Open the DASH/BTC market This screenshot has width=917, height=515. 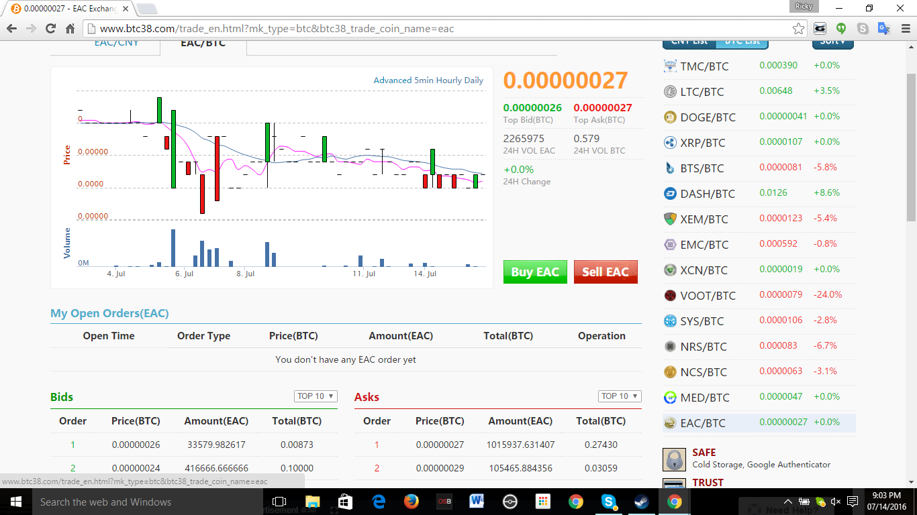pyautogui.click(x=708, y=194)
